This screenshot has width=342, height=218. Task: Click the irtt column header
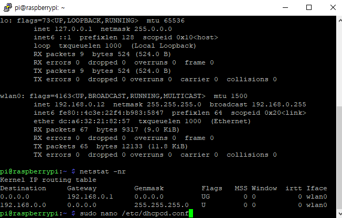point(294,188)
